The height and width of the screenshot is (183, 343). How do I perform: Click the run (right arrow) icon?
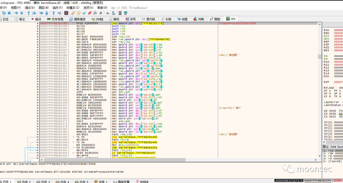click(x=16, y=13)
